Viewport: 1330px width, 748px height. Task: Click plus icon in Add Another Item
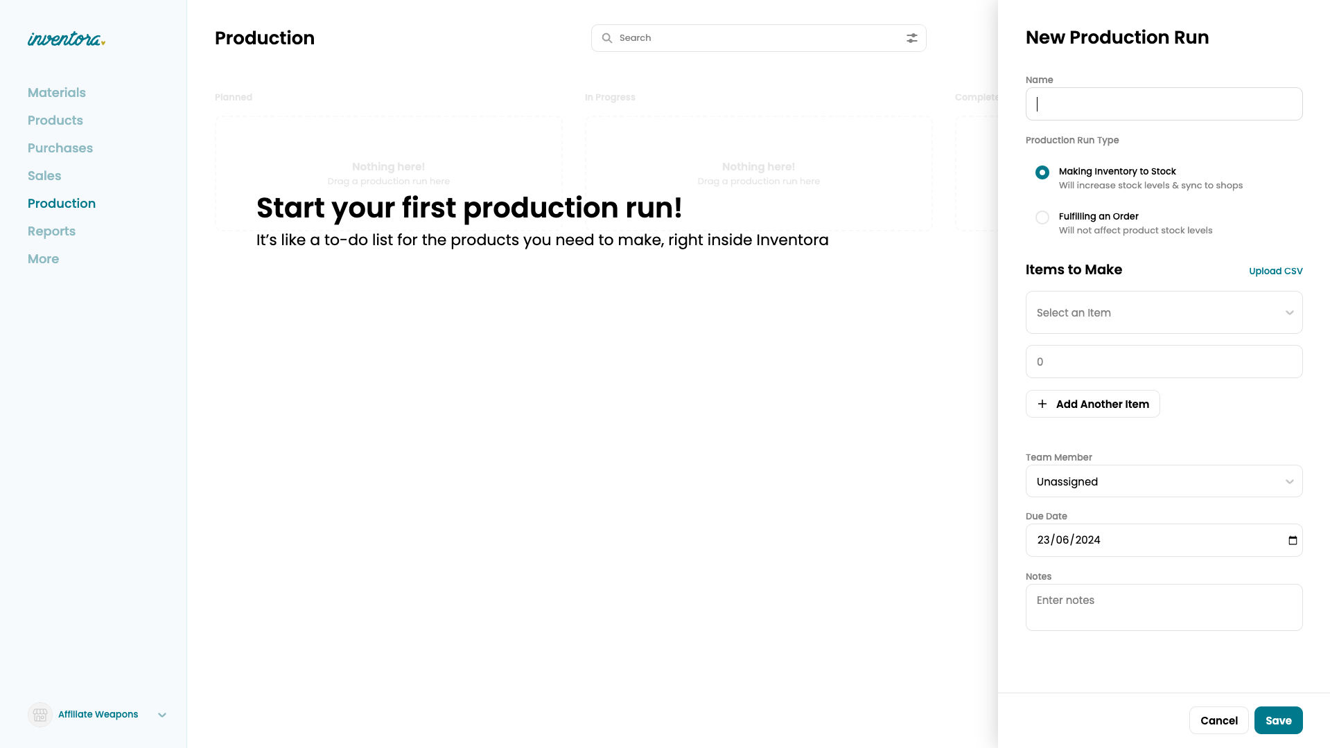(x=1042, y=404)
